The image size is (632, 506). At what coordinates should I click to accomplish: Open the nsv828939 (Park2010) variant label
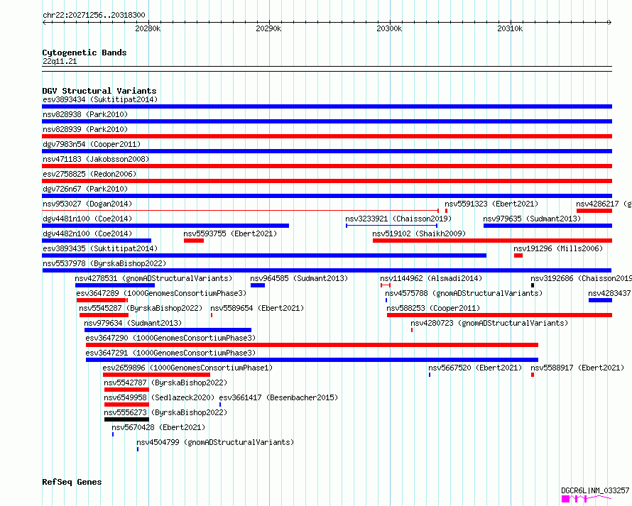pyautogui.click(x=85, y=129)
